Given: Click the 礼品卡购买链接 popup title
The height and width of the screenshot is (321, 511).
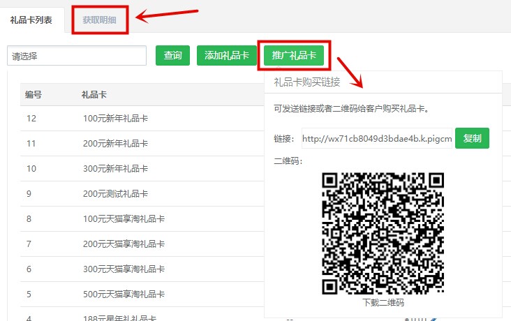Looking at the screenshot, I should (307, 82).
